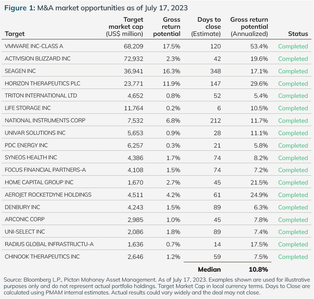Click National Instruments days to close 212
314x299 pixels.
point(215,121)
